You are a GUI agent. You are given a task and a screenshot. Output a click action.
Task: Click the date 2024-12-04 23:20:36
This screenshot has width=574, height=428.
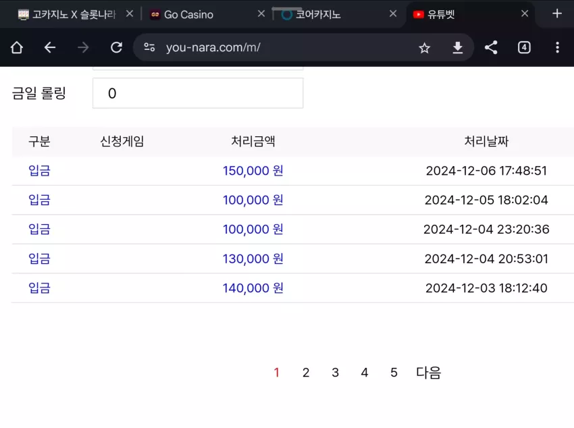(x=486, y=230)
